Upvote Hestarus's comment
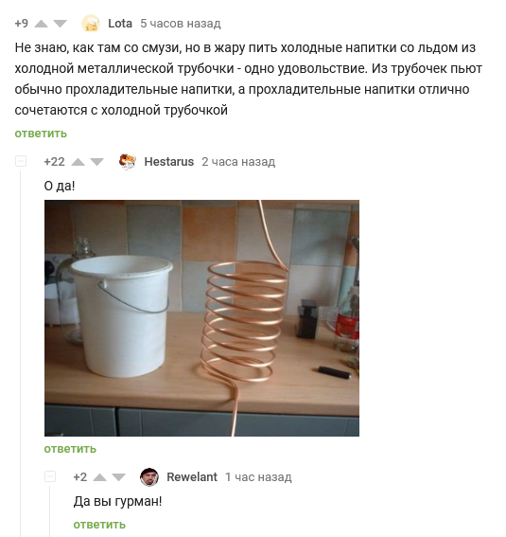This screenshot has height=537, width=506. [78, 162]
